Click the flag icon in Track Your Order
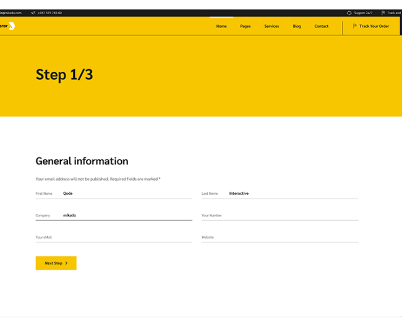402x334 pixels. coord(354,26)
